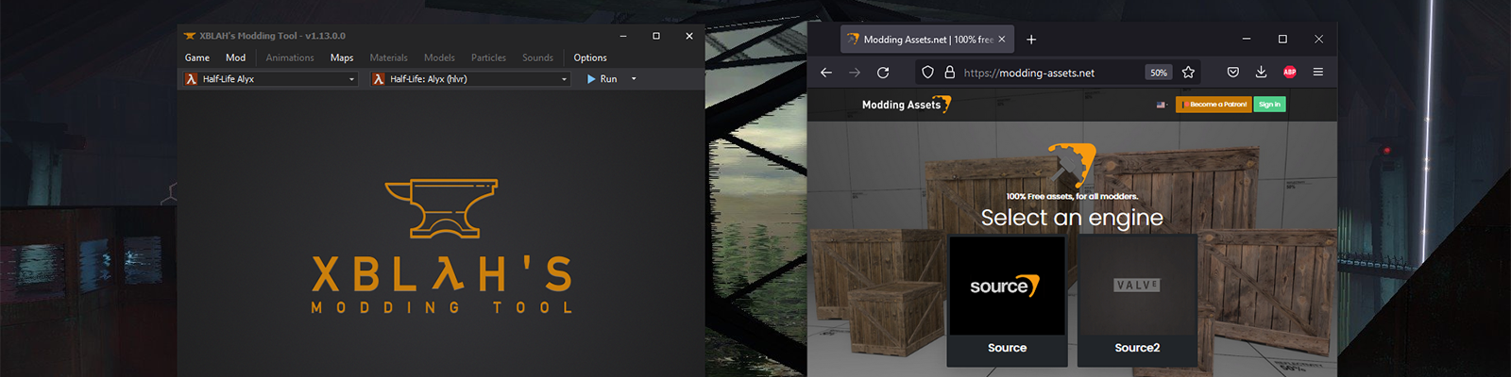Image resolution: width=1511 pixels, height=377 pixels.
Task: Bookmark this page with the star icon
Action: 1188,73
